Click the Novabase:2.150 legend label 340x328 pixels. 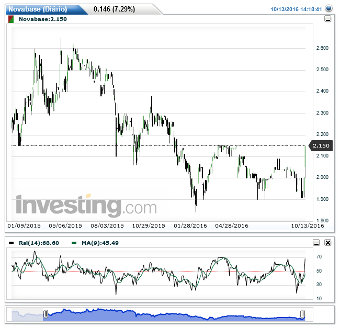pos(43,19)
